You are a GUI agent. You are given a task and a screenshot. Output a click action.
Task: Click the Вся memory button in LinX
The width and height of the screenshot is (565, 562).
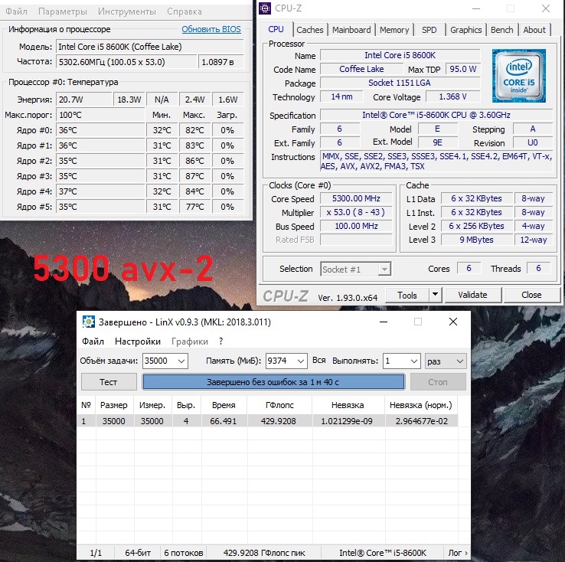319,361
